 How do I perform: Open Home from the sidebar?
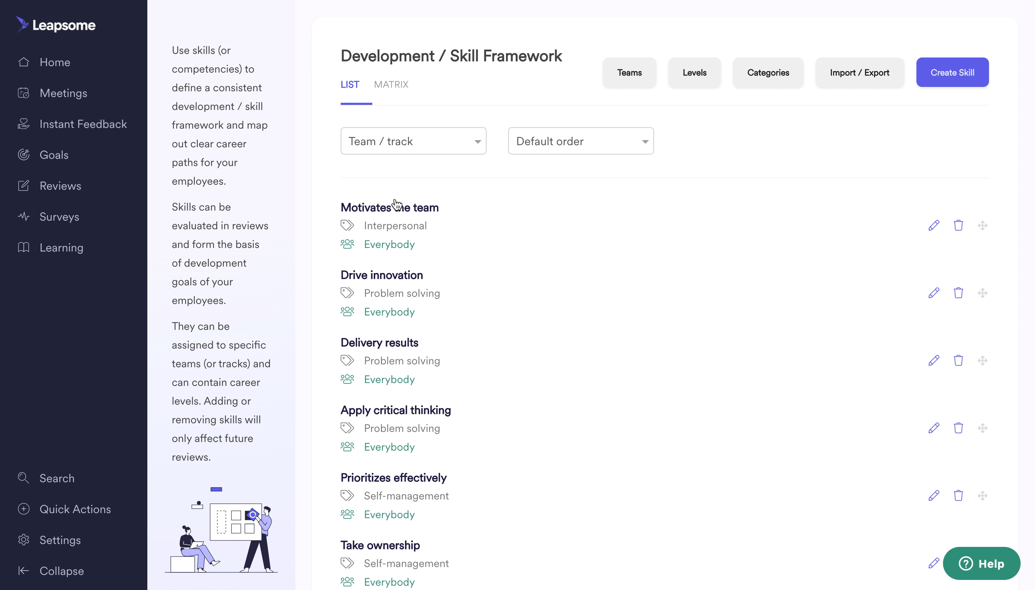click(55, 62)
